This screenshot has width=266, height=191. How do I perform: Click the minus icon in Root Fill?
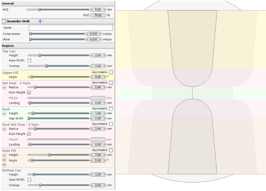[x=4, y=155]
